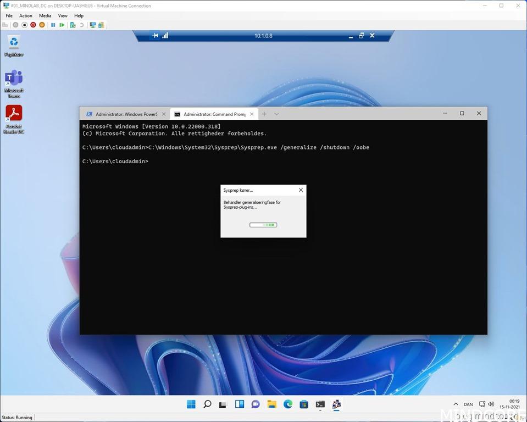Click the green Reset toolbar icon
Image resolution: width=527 pixels, height=422 pixels.
62,25
